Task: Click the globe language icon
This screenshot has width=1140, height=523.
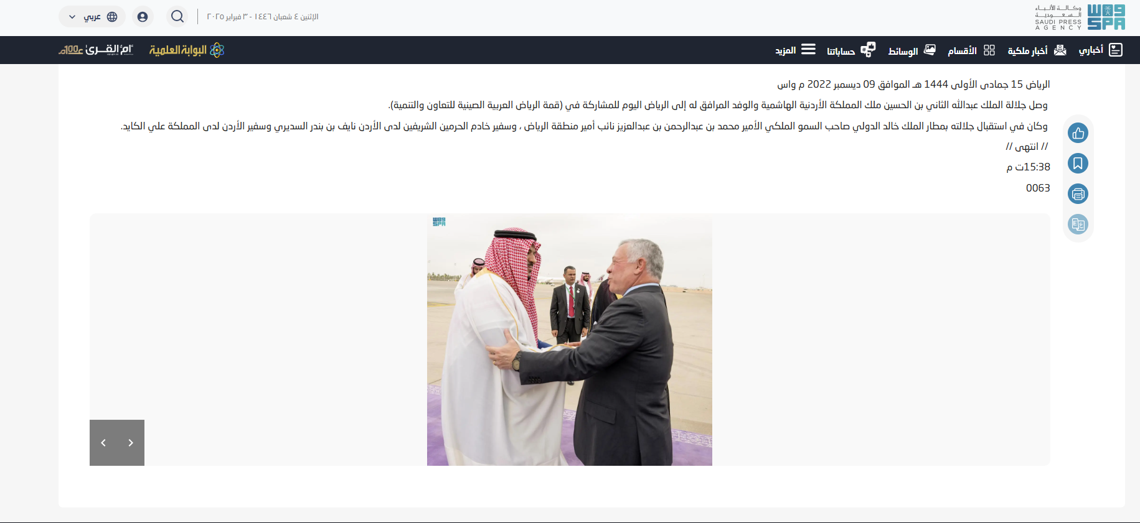Action: [x=112, y=17]
